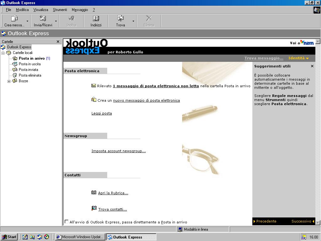The width and height of the screenshot is (321, 241).
Task: Open the Visualizza menu
Action: click(41, 10)
